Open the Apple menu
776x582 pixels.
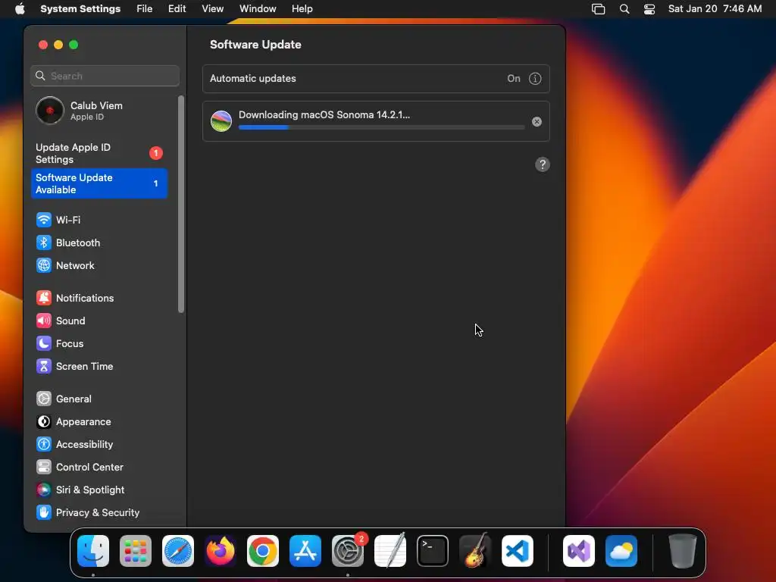[x=20, y=9]
